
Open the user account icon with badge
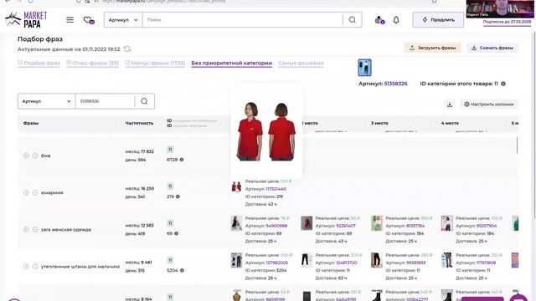pyautogui.click(x=379, y=20)
